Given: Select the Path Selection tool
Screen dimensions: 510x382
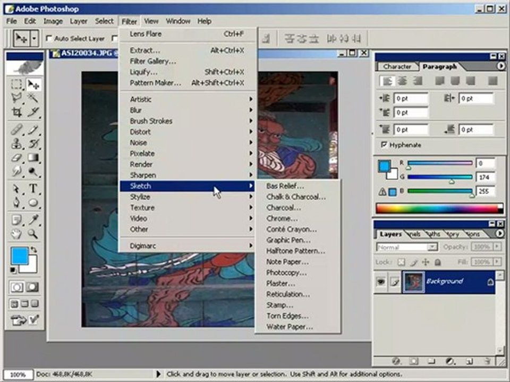Looking at the screenshot, I should point(16,189).
